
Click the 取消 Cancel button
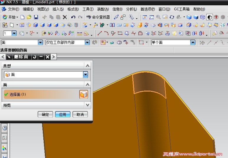[x=80, y=114]
